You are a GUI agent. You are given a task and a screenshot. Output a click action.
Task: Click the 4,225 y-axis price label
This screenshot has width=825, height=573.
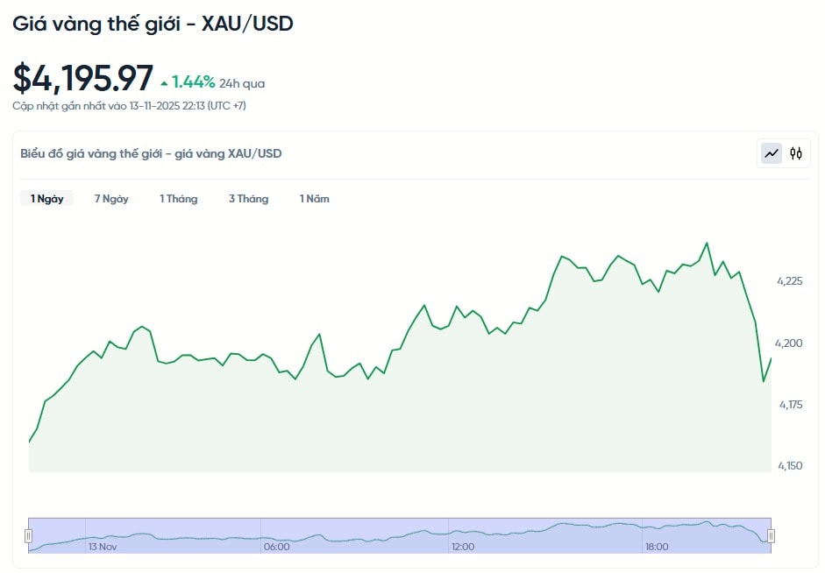[789, 281]
